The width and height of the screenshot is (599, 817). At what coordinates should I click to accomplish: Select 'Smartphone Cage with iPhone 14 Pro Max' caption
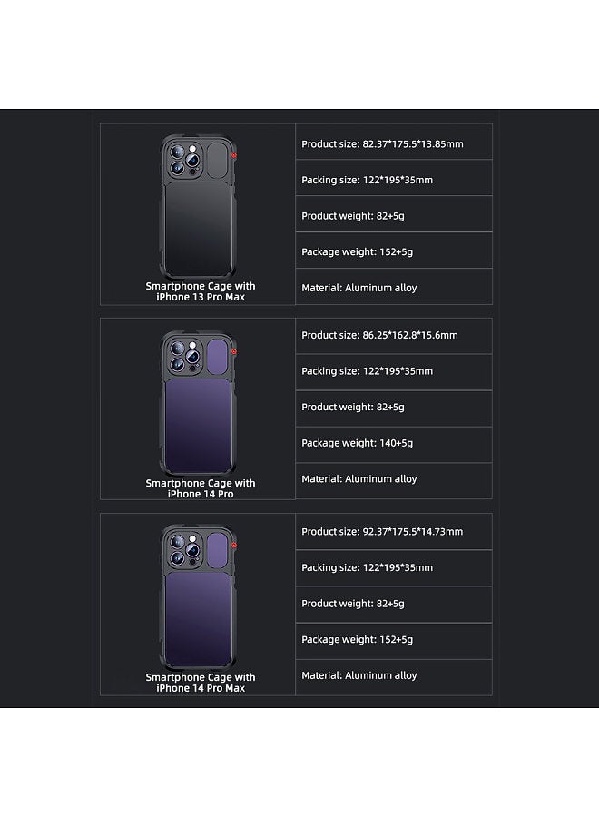coord(201,683)
